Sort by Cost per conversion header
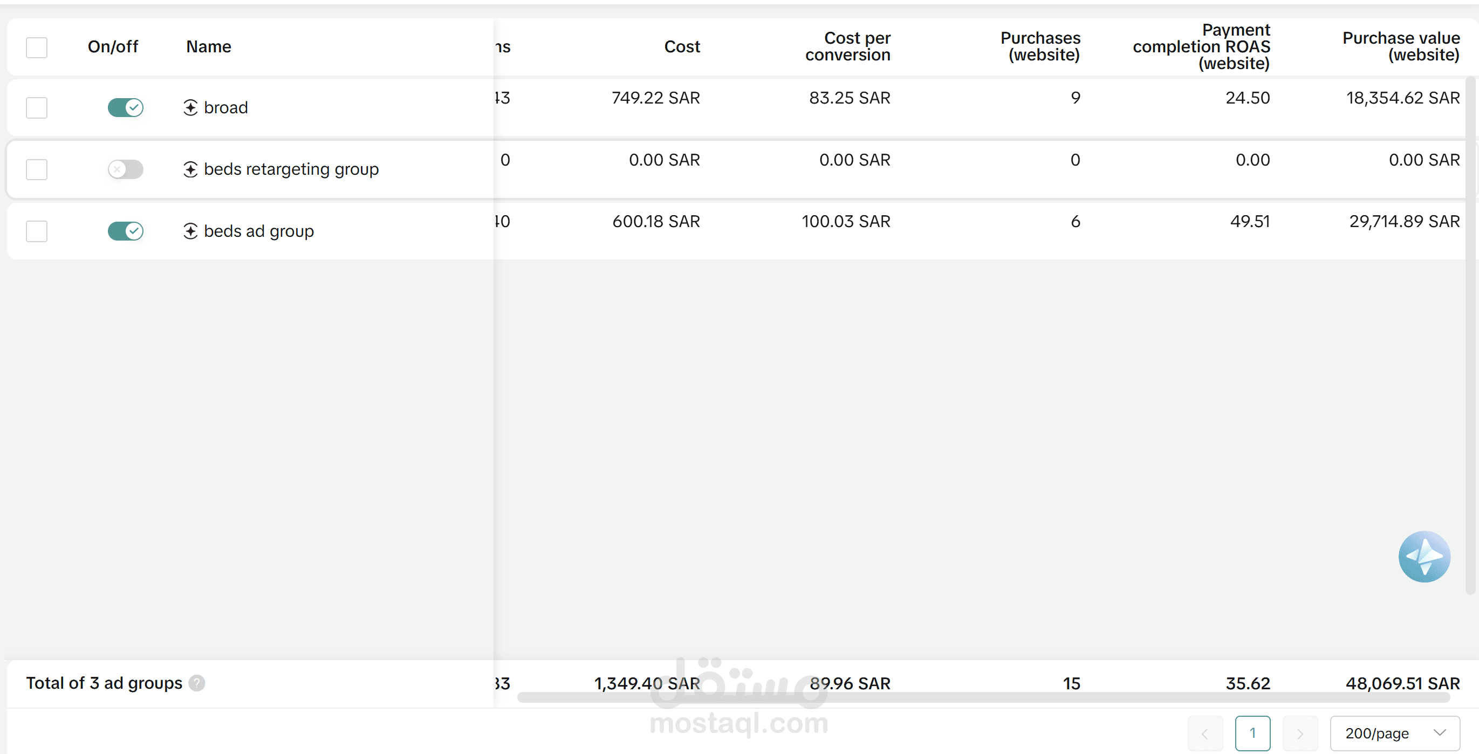This screenshot has height=754, width=1479. (847, 46)
